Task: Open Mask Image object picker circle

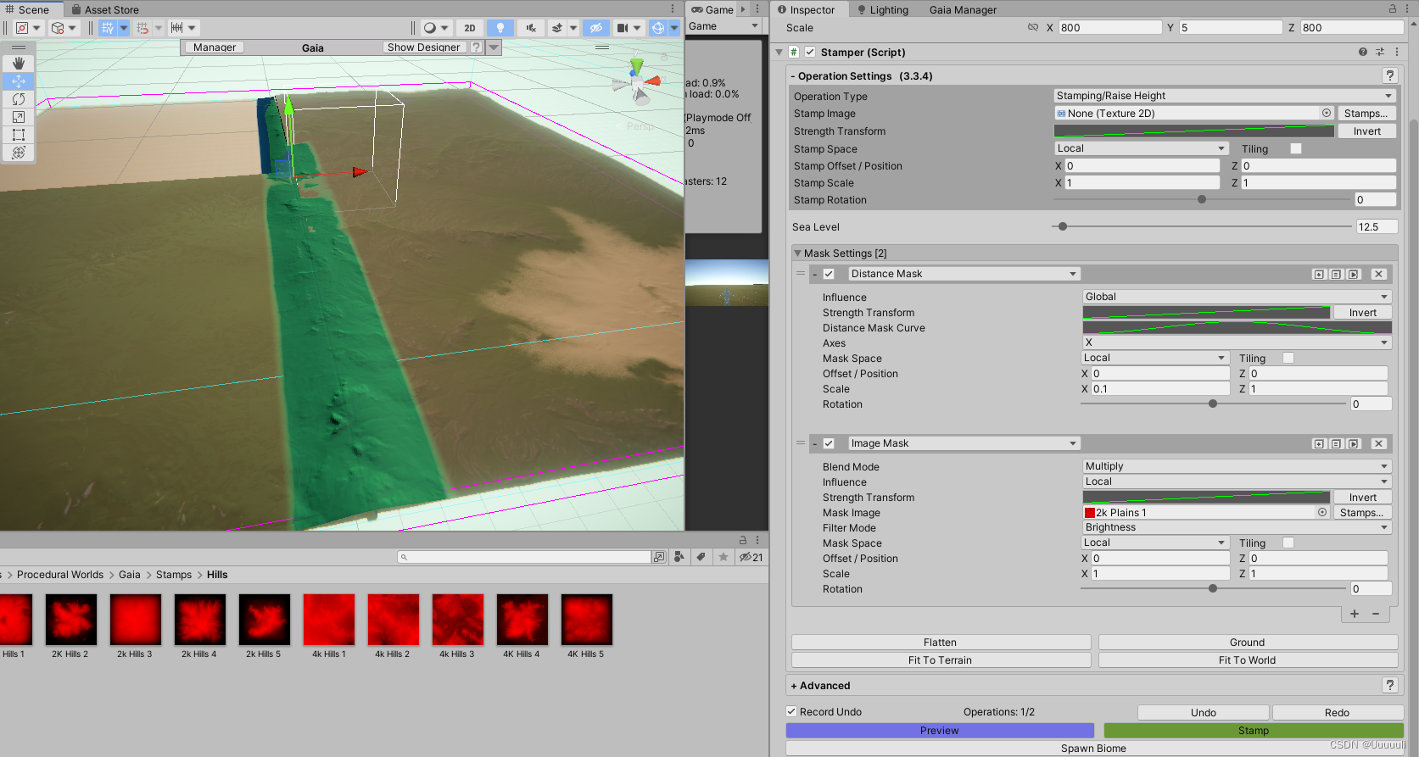Action: tap(1322, 512)
